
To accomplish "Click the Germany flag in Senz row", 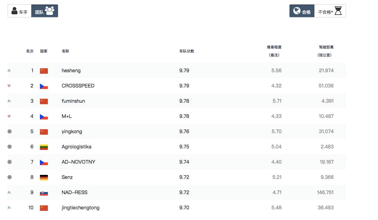I will coord(44,177).
